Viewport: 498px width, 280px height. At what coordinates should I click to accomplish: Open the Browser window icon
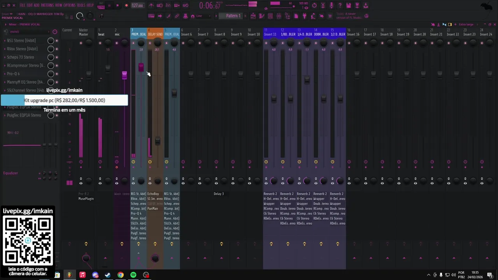click(288, 16)
